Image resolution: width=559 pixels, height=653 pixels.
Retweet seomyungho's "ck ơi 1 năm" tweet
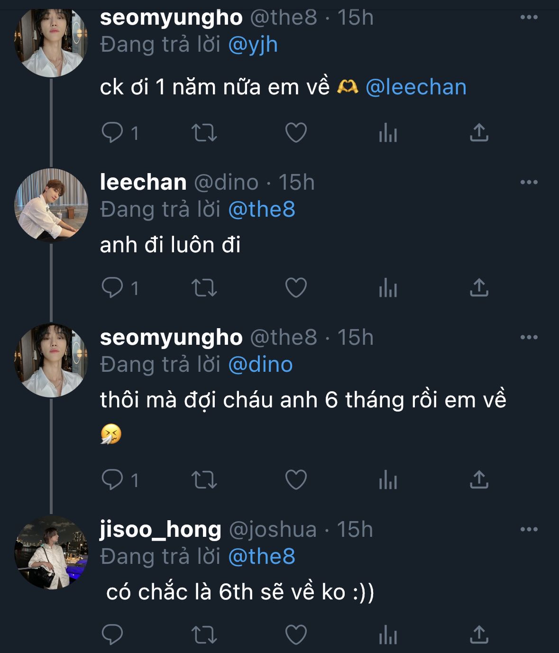(204, 133)
